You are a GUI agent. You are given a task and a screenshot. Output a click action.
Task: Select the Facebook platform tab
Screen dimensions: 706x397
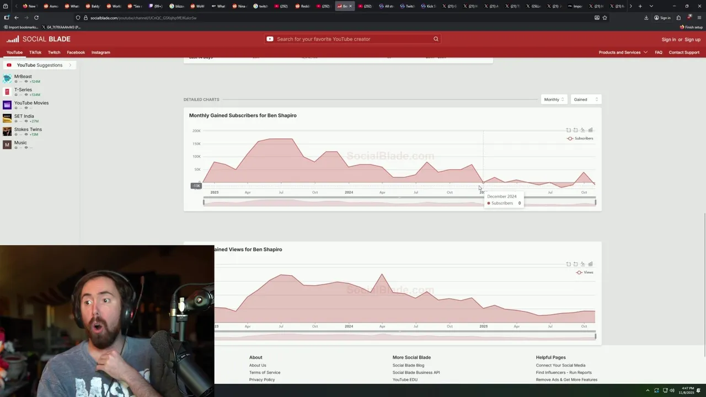[76, 52]
